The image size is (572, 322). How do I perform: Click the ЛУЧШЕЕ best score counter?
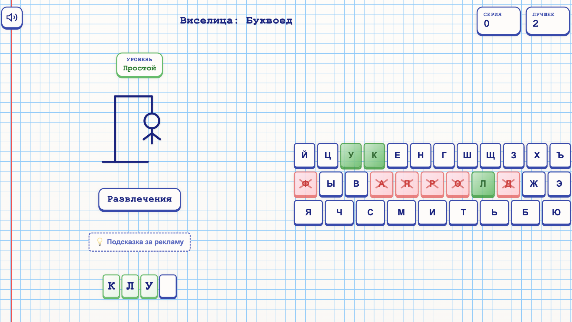coord(548,21)
